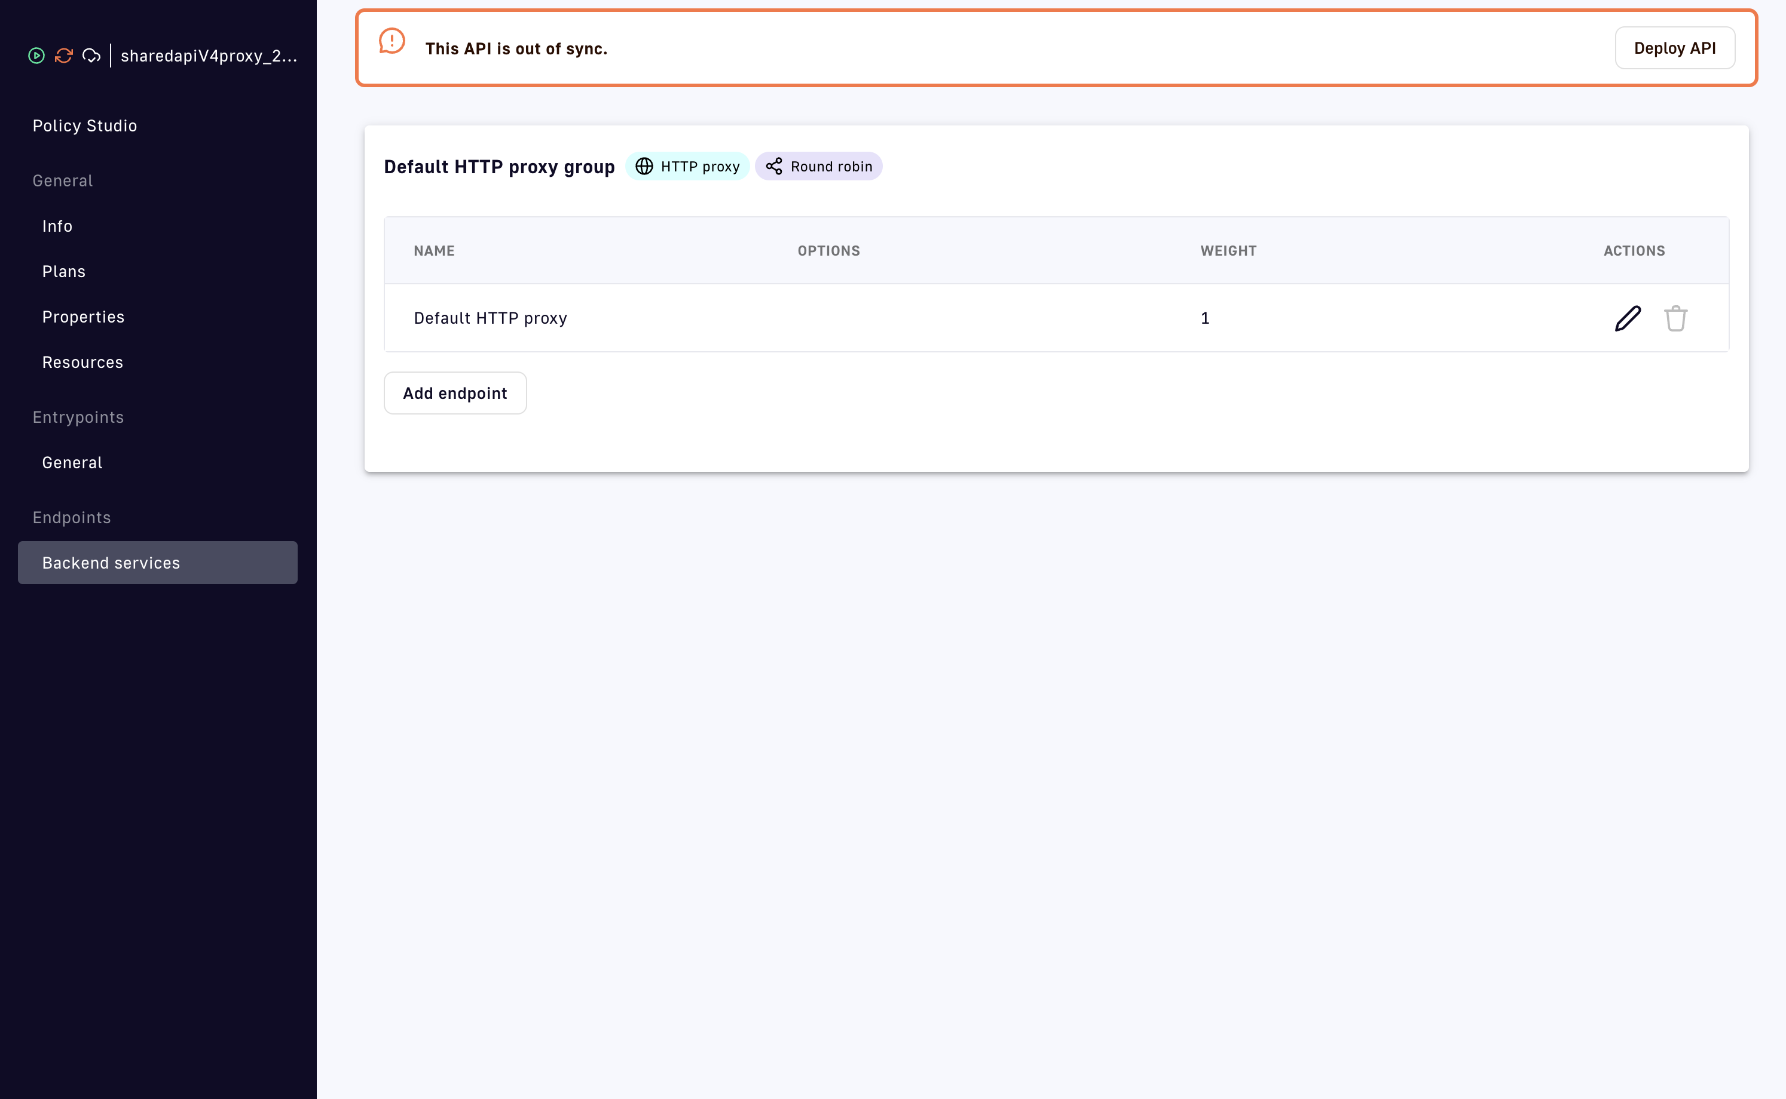The height and width of the screenshot is (1099, 1786).
Task: Click the sharedapiV4proxy API name
Action: [209, 56]
